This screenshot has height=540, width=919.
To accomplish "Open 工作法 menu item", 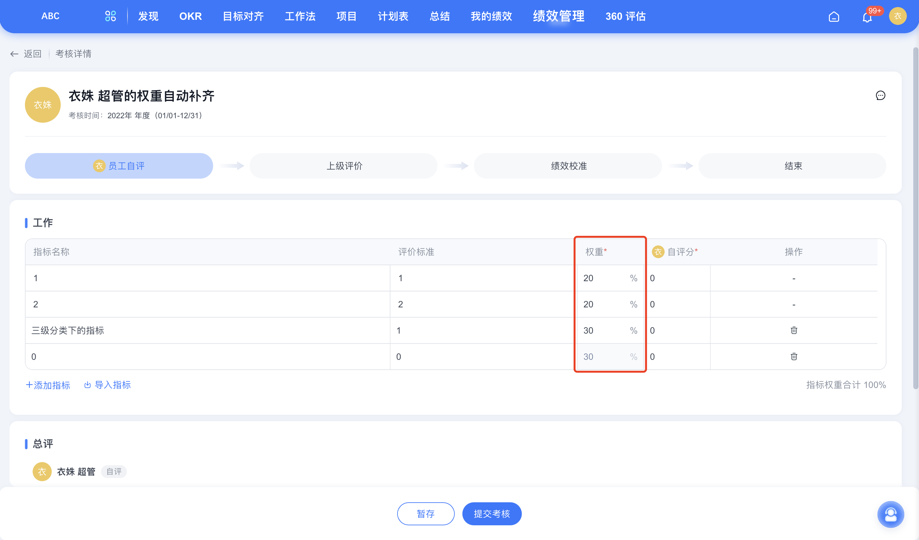I will tap(300, 16).
